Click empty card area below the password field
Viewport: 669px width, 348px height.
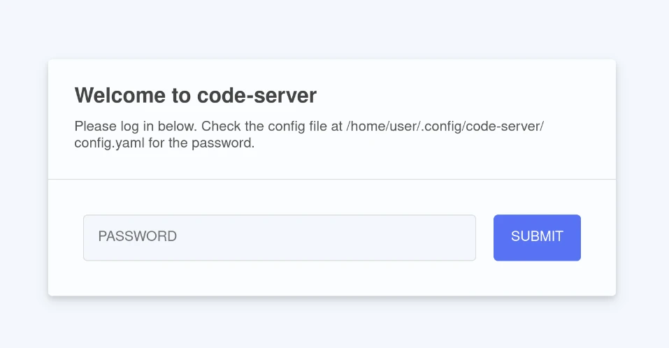tap(279, 278)
